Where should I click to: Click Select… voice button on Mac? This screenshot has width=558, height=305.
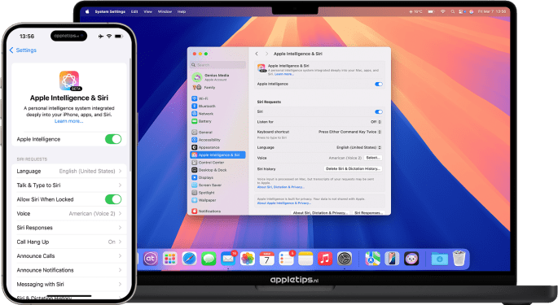(373, 158)
